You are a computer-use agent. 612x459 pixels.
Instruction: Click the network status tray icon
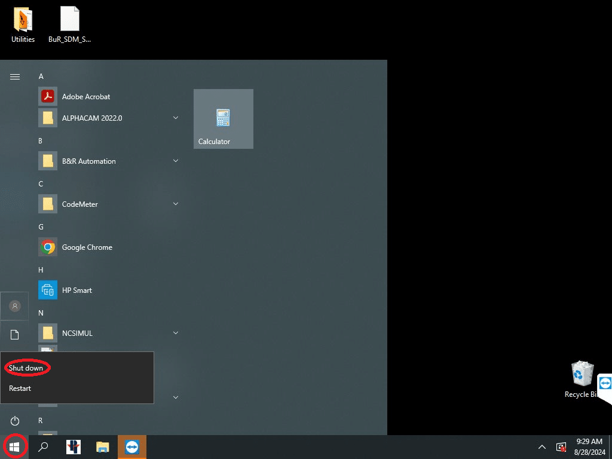[561, 447]
